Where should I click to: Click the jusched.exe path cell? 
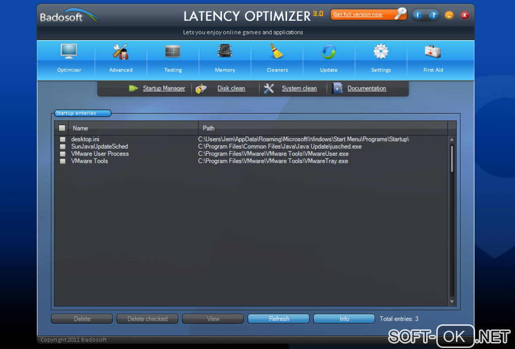tap(280, 146)
